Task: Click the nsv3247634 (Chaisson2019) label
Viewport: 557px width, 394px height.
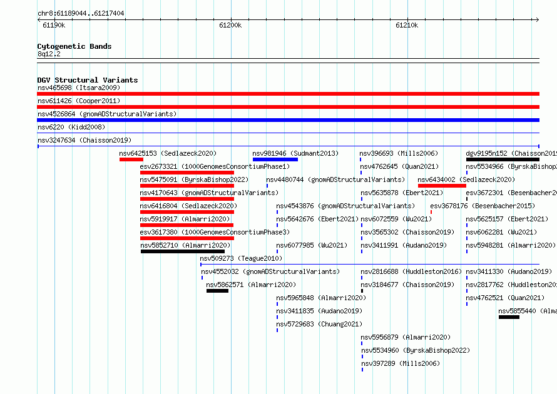Action: click(x=84, y=140)
